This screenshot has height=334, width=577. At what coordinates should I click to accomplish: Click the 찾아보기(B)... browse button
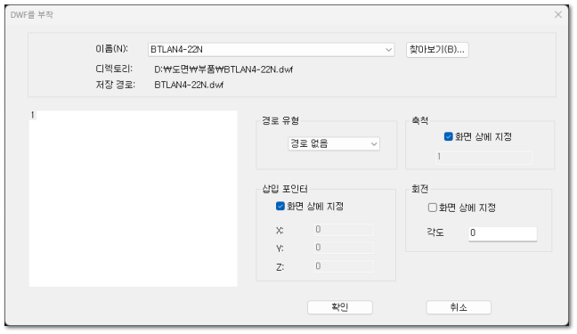point(437,50)
